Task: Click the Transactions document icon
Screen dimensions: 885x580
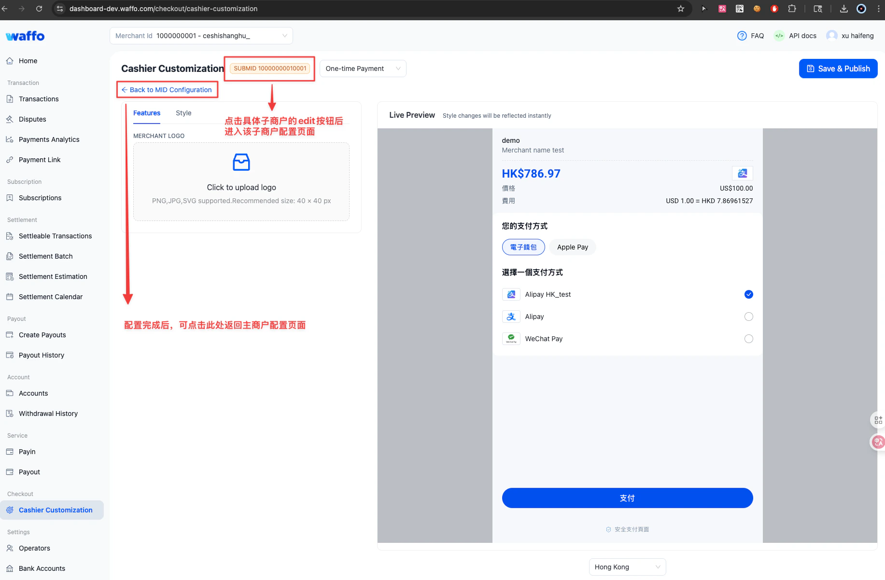Action: click(10, 99)
